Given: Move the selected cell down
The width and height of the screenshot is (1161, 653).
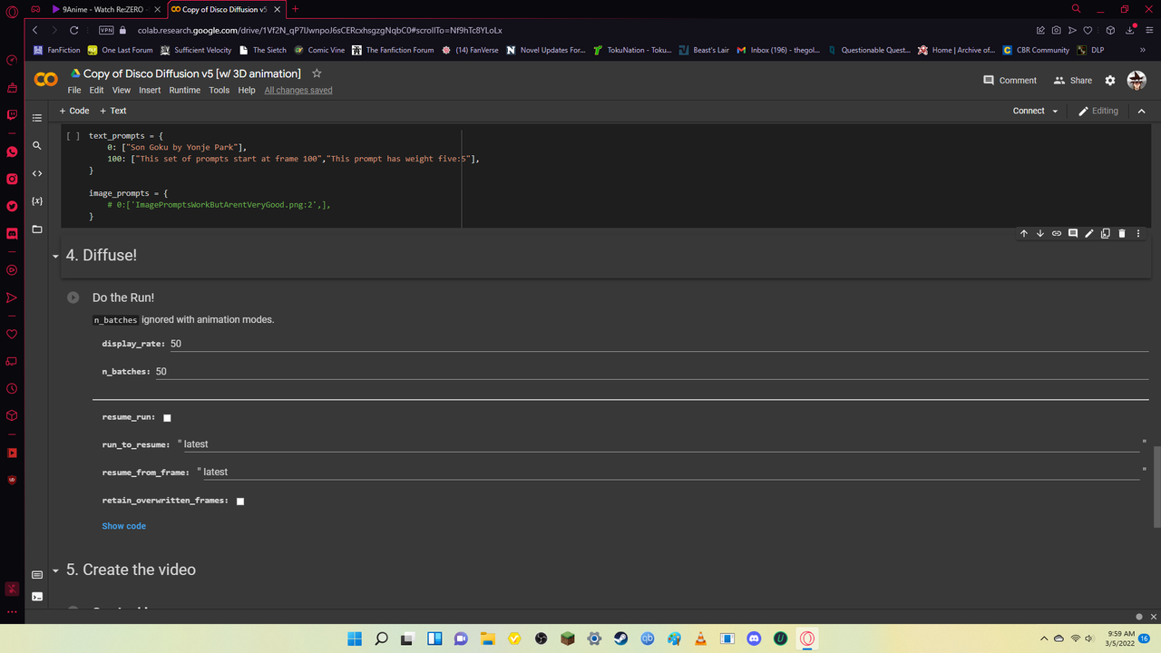Looking at the screenshot, I should click(x=1040, y=233).
